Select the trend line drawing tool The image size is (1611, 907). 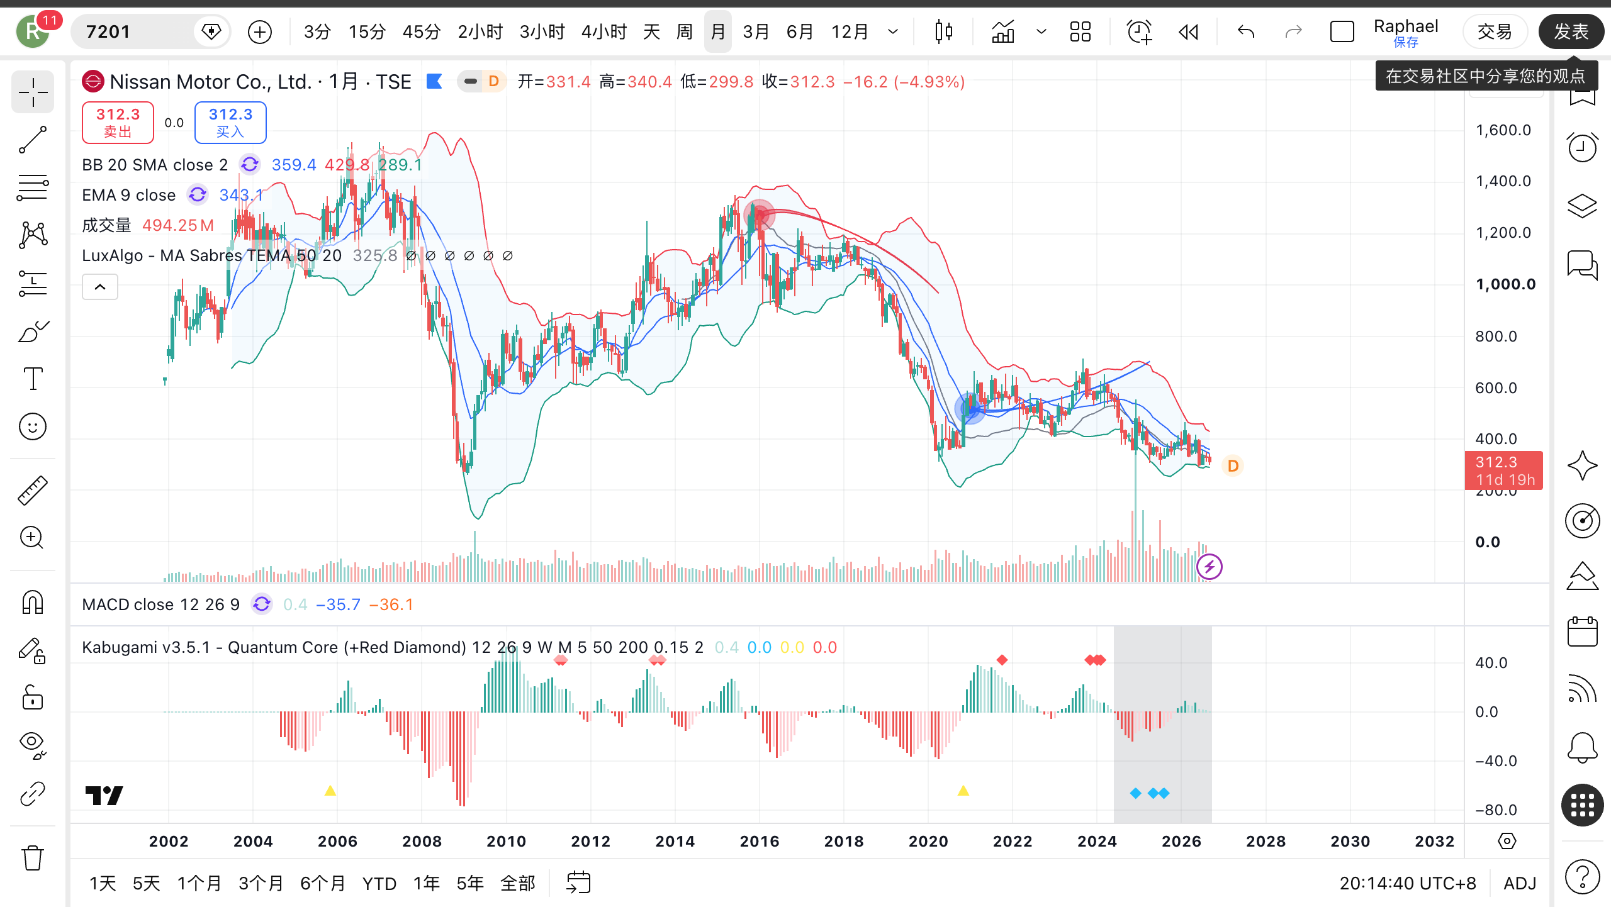click(x=33, y=140)
